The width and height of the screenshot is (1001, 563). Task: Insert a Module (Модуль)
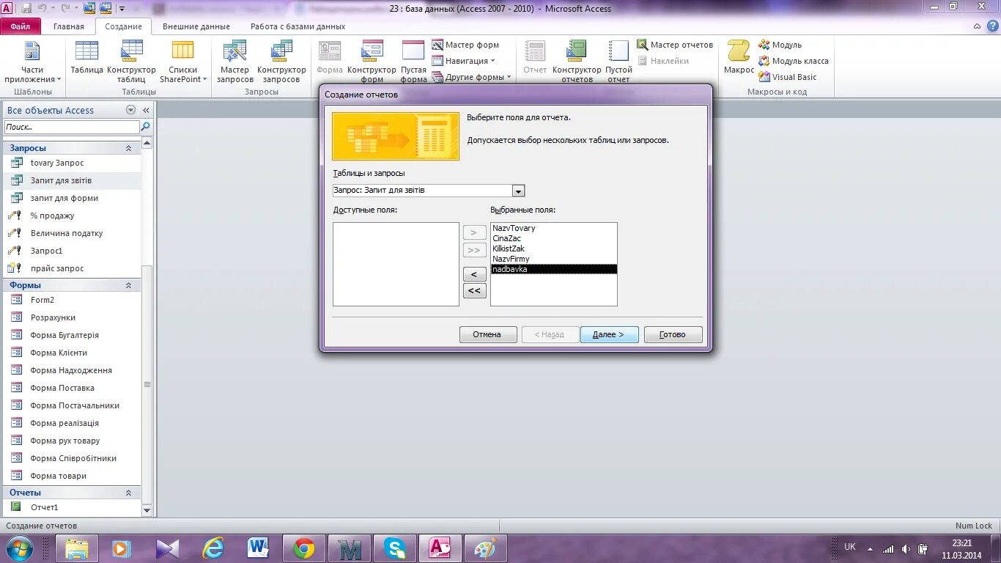click(x=780, y=45)
